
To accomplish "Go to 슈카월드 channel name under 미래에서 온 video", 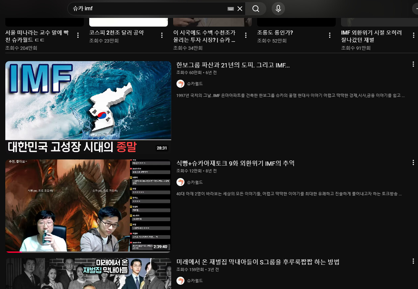I will (195, 281).
